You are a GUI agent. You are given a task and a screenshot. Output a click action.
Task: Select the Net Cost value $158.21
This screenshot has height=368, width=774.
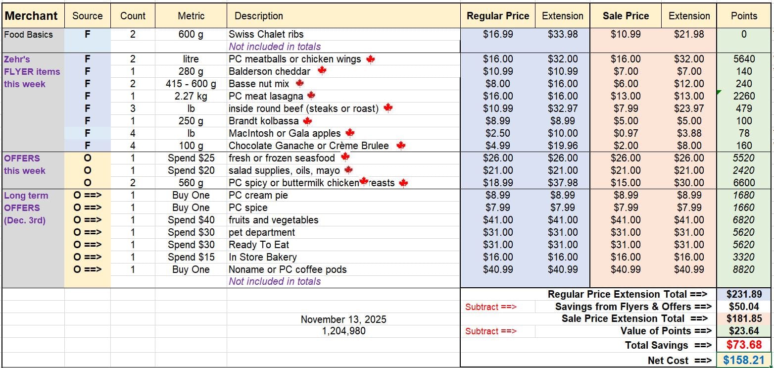744,360
